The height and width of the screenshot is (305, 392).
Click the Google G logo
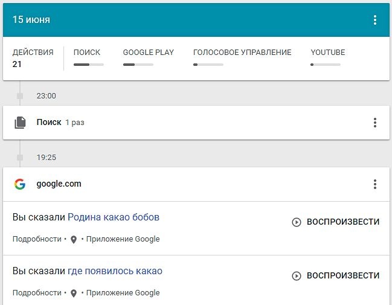click(20, 184)
